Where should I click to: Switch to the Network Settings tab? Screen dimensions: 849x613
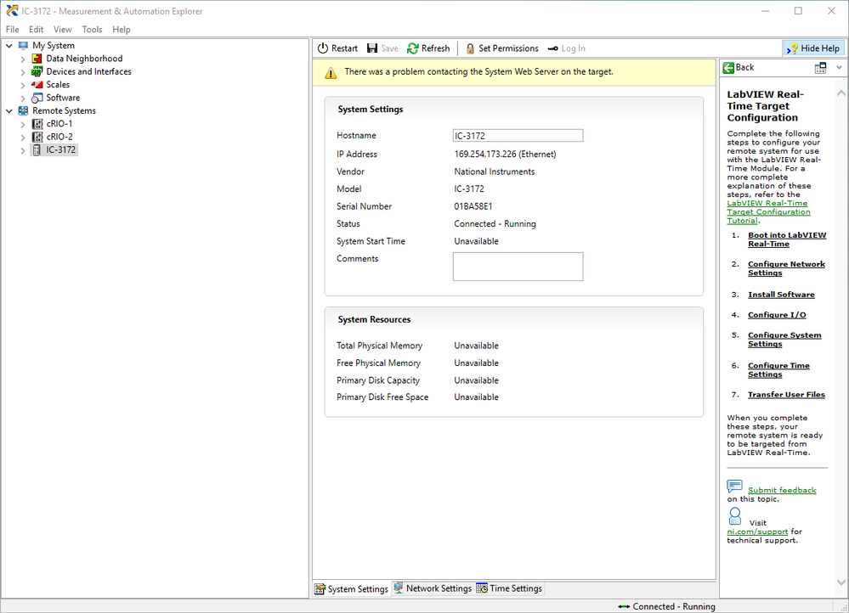(432, 588)
